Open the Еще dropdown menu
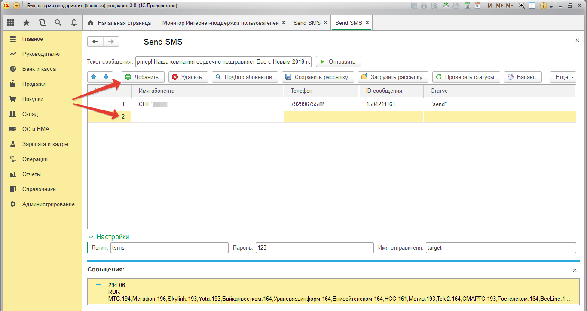Screen dimensions: 587x311 click(x=563, y=77)
